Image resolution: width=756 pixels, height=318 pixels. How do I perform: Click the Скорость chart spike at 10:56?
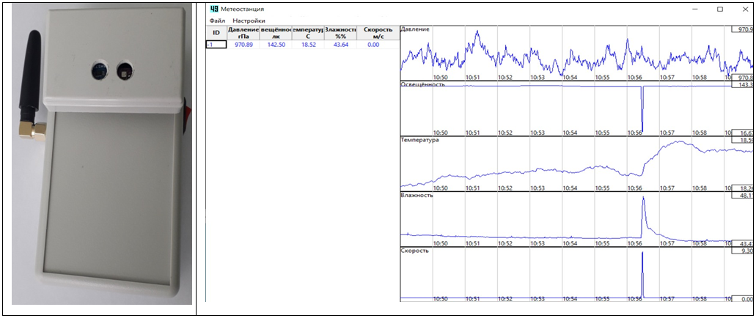[x=642, y=271]
